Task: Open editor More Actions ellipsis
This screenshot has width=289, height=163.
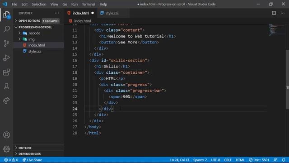Action: coord(283,13)
